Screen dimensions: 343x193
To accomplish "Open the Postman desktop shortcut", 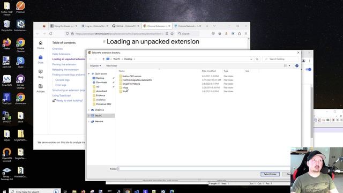I will [20, 7].
